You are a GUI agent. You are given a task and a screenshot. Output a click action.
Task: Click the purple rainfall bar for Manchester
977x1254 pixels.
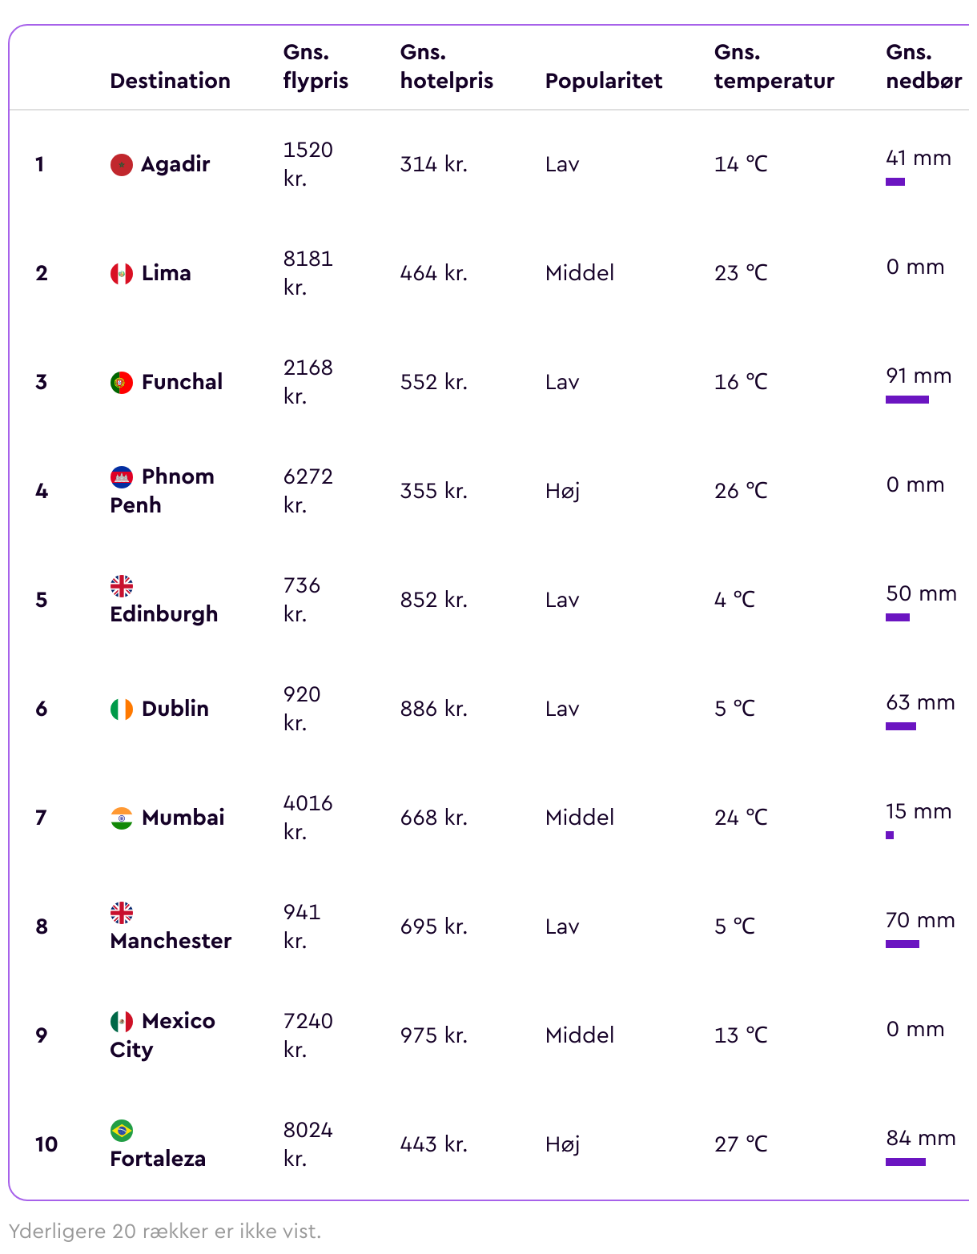coord(903,944)
